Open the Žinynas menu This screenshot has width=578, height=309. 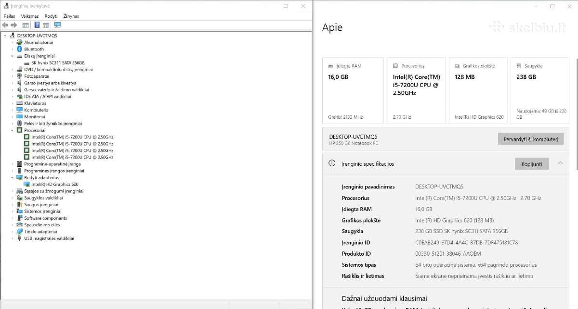tap(71, 16)
